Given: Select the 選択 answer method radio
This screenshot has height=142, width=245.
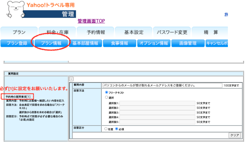Looking at the screenshot, I should [107, 97].
